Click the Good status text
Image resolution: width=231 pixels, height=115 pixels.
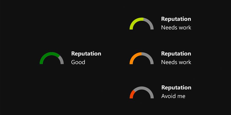tap(78, 62)
